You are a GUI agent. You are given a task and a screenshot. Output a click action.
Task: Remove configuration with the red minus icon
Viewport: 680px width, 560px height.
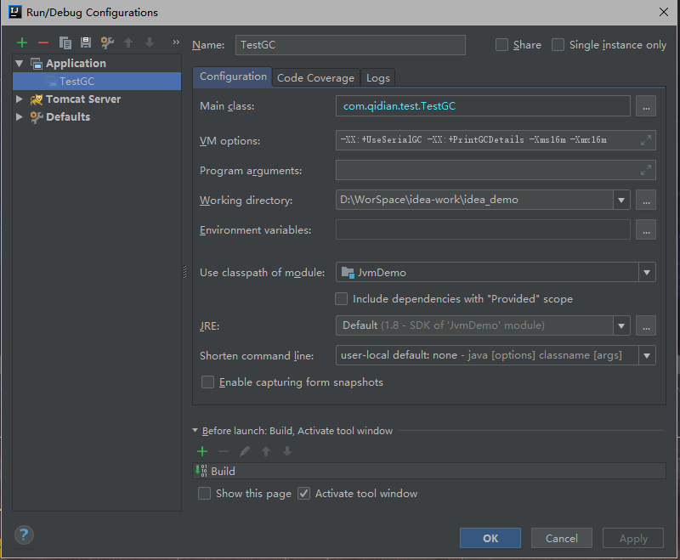(43, 42)
